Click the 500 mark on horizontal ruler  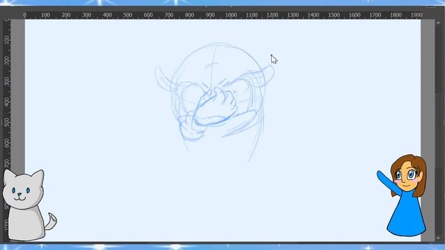tap(128, 15)
